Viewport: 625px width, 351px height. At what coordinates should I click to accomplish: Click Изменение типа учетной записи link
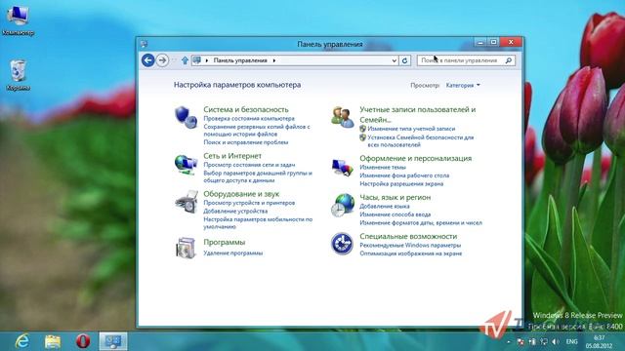411,129
